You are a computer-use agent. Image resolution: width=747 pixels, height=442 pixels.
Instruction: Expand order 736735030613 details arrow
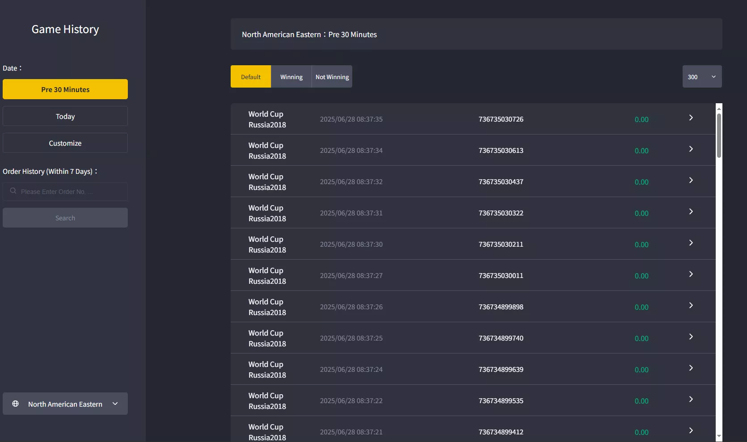pyautogui.click(x=691, y=149)
